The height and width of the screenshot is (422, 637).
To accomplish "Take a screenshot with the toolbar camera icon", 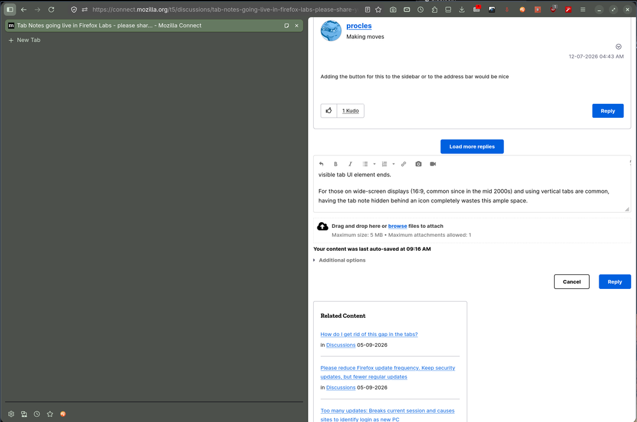I will click(393, 10).
